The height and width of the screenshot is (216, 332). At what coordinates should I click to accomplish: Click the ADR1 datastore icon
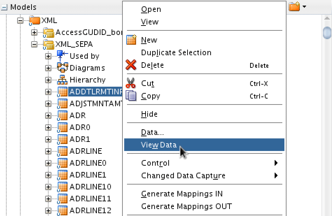pos(63,139)
